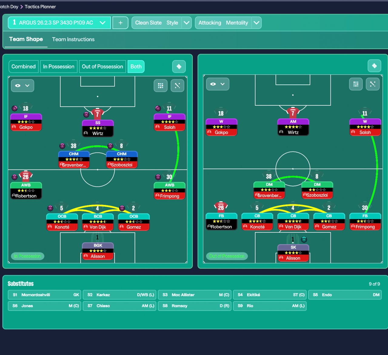Click Van Dijk's number 4 shirt on the in-possession pitch

pyautogui.click(x=98, y=208)
